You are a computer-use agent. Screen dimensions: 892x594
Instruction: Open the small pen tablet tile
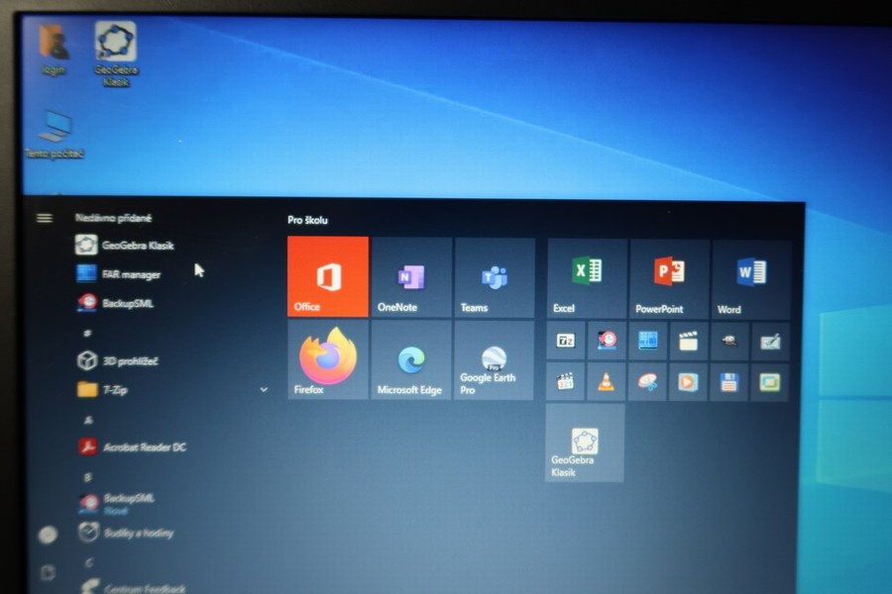coord(770,343)
